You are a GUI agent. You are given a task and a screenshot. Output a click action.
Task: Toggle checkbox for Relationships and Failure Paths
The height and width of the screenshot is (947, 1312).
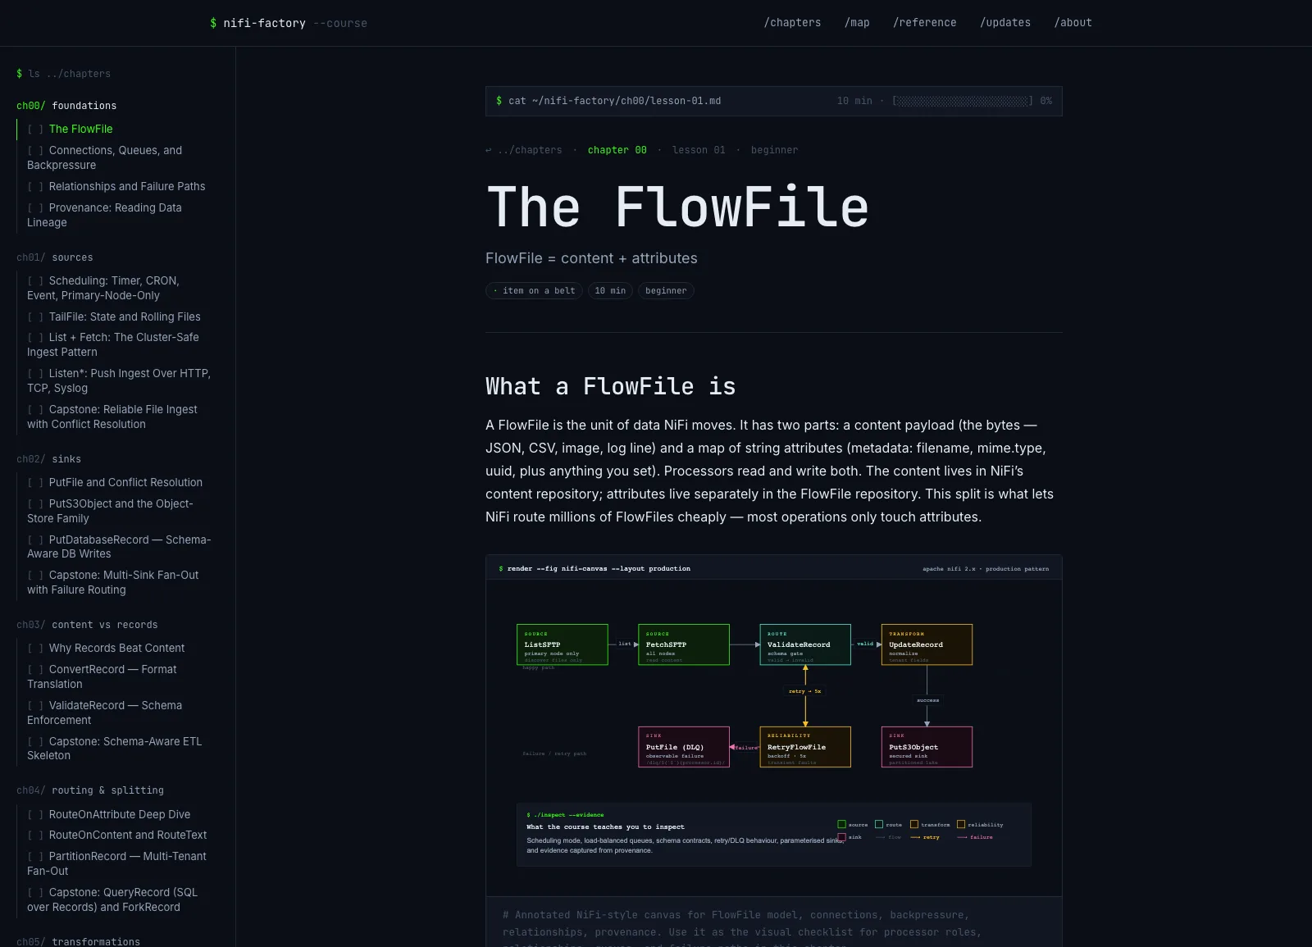click(x=35, y=186)
